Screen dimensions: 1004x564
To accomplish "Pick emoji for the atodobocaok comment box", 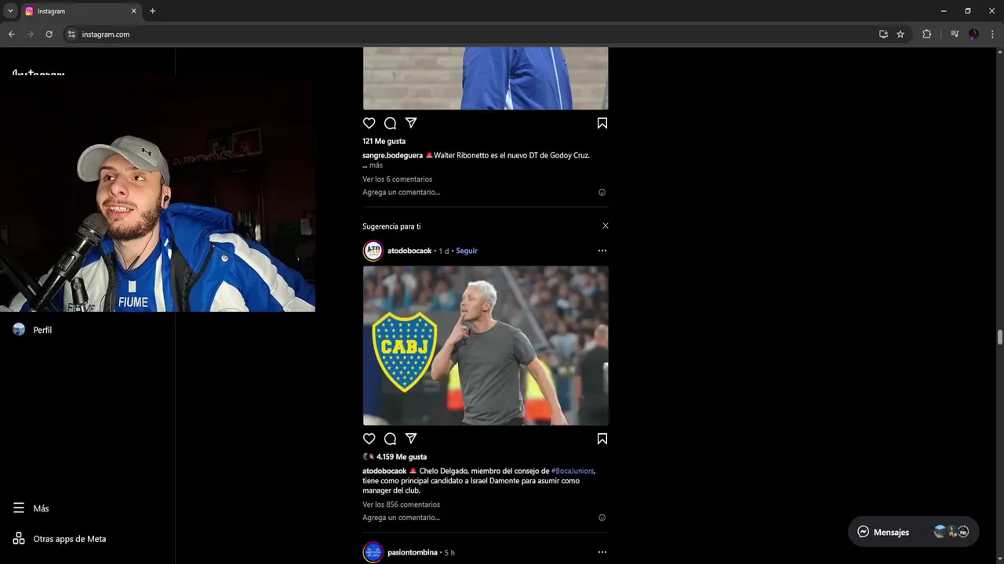I will click(602, 518).
